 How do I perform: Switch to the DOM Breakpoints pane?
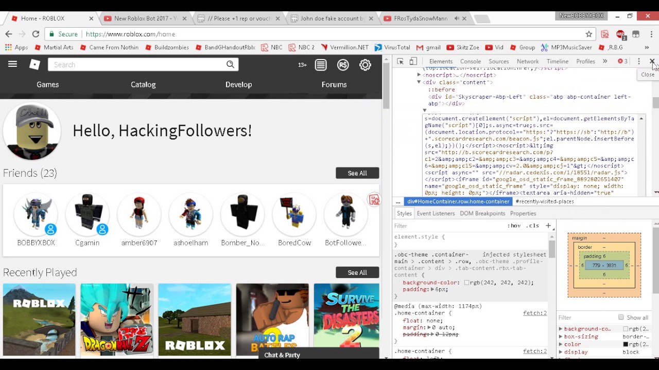482,213
